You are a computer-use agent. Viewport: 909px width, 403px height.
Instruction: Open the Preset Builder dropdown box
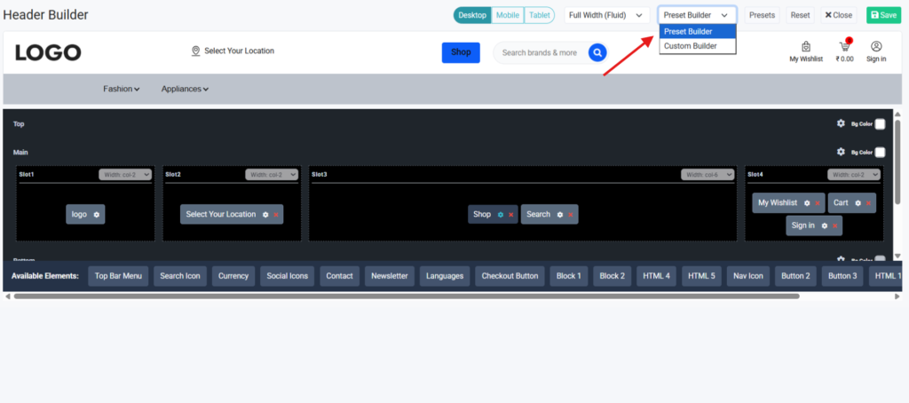(x=698, y=15)
